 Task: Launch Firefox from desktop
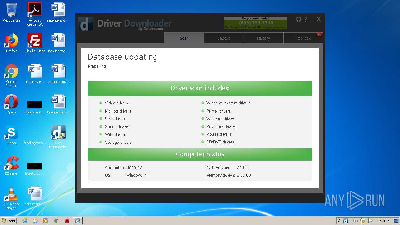tap(11, 43)
